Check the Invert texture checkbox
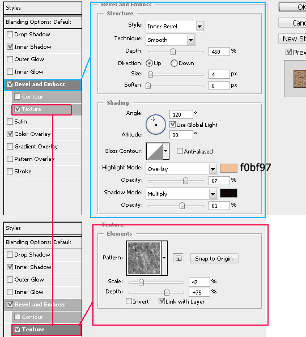Viewport: 306px width, 337px height. 129,301
